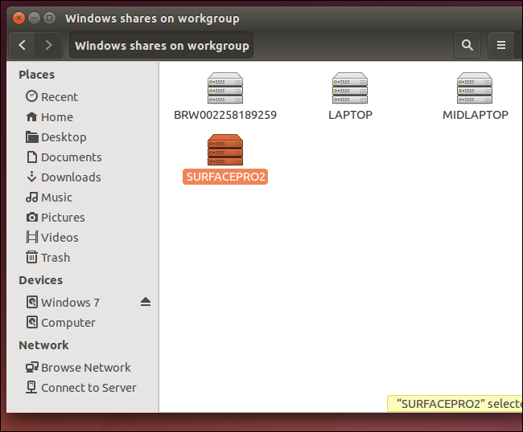
Task: Open Computer under Devices
Action: click(x=68, y=323)
